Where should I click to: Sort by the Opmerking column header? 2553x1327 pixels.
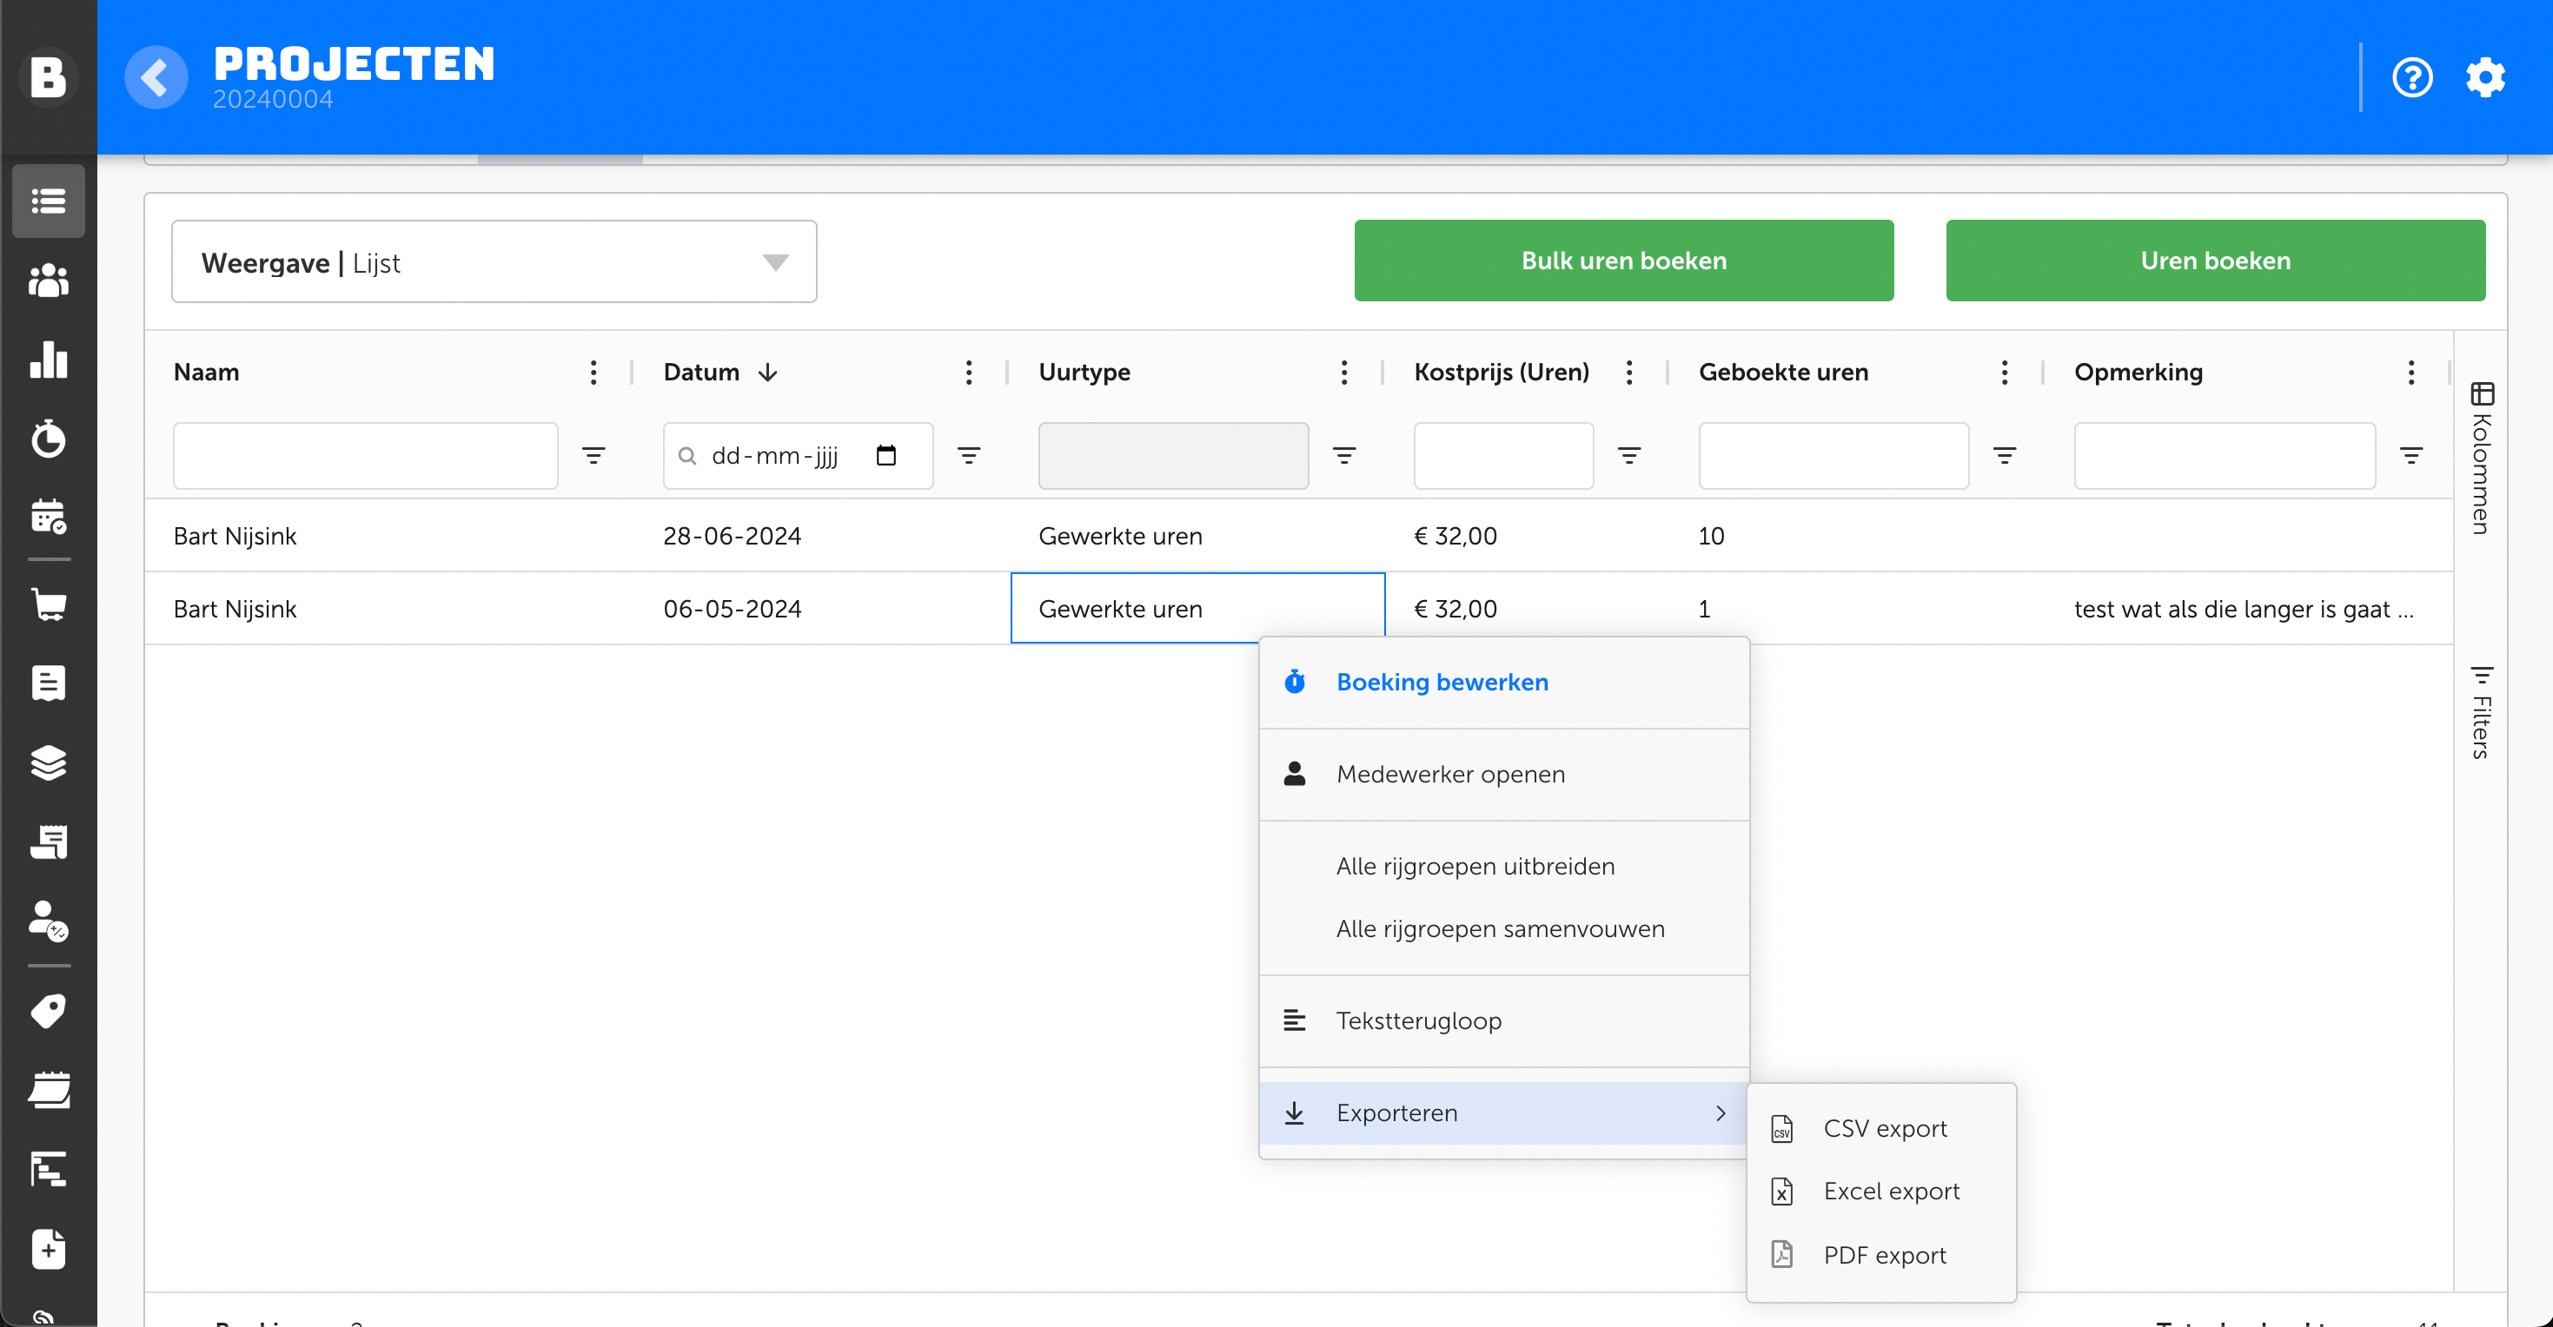tap(2138, 373)
